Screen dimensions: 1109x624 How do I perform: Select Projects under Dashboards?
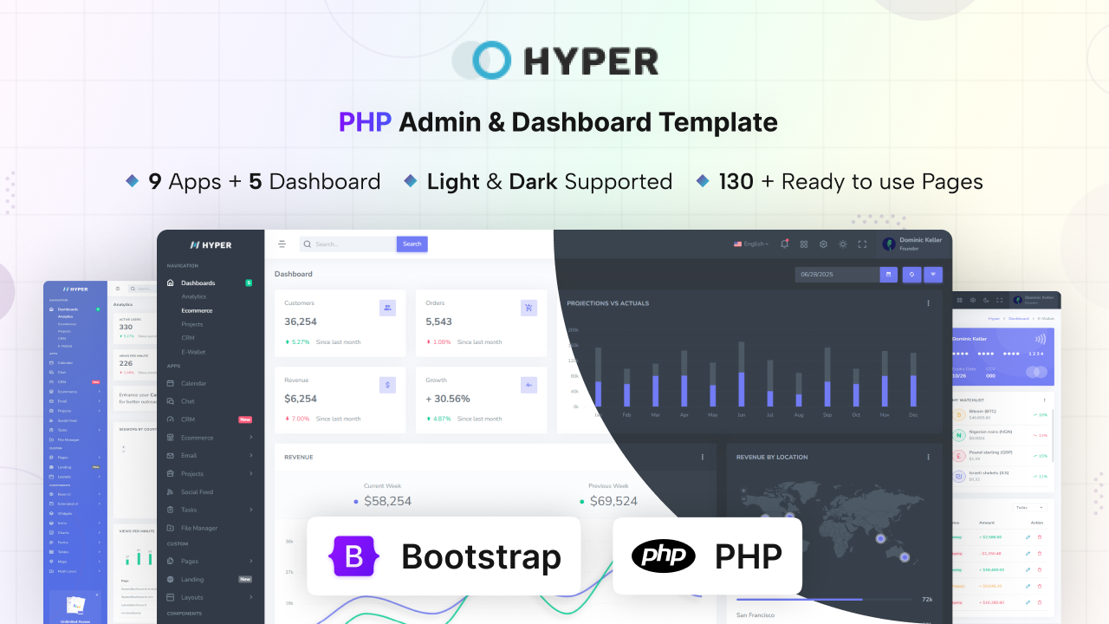coord(193,324)
